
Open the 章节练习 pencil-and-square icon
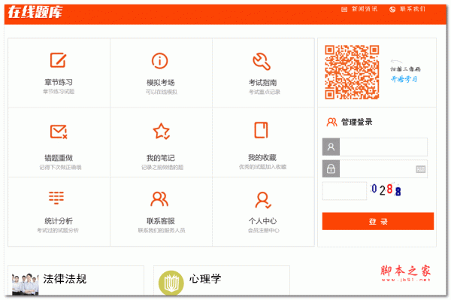click(x=59, y=60)
